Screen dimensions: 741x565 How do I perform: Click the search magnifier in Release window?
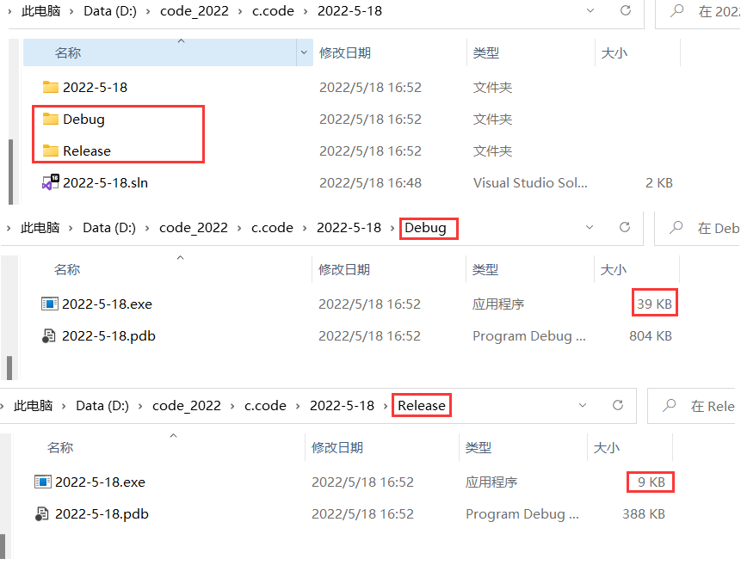coord(669,406)
